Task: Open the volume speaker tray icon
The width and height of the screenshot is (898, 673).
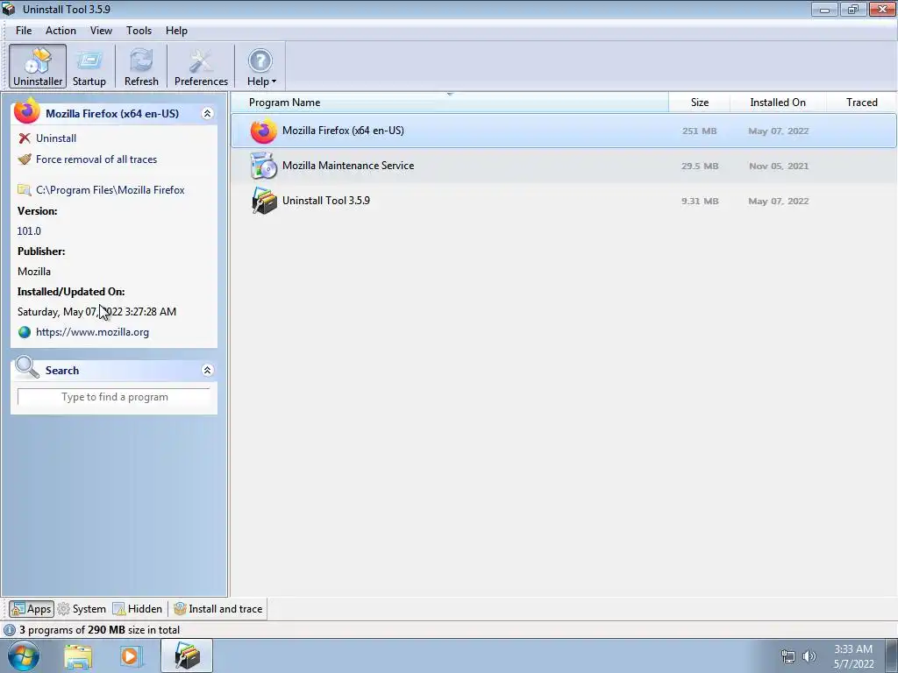Action: click(809, 656)
